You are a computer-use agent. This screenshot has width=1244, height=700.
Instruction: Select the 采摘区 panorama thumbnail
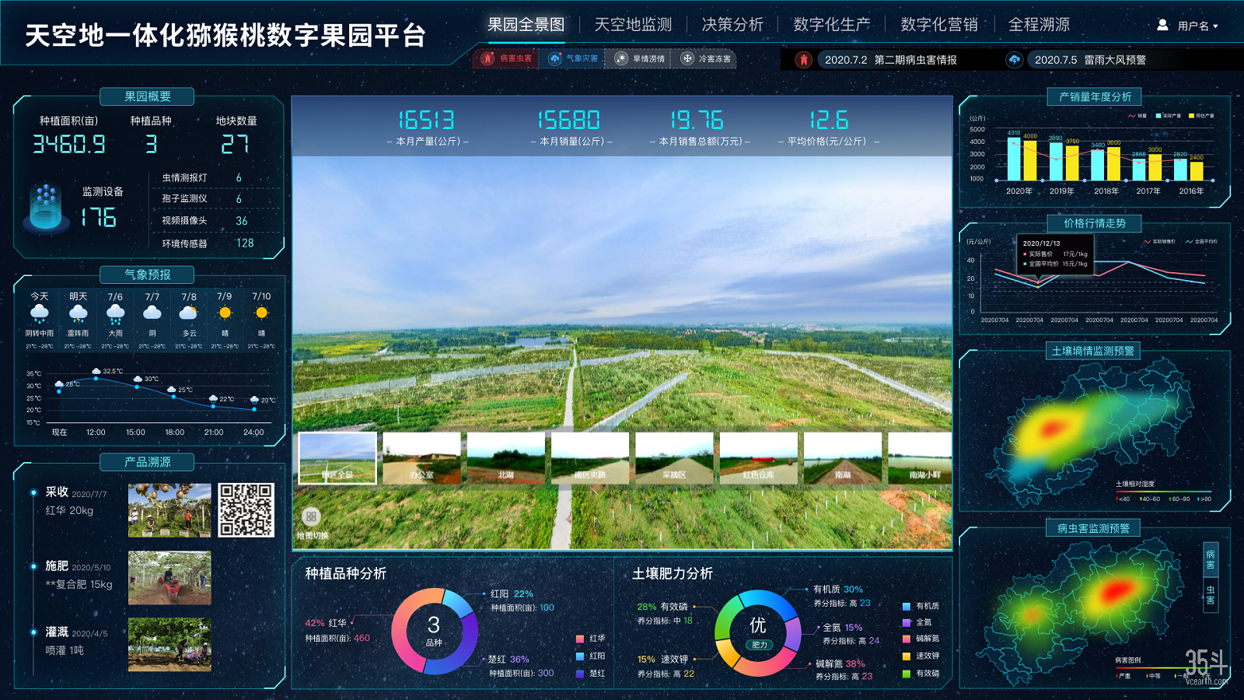pos(674,458)
